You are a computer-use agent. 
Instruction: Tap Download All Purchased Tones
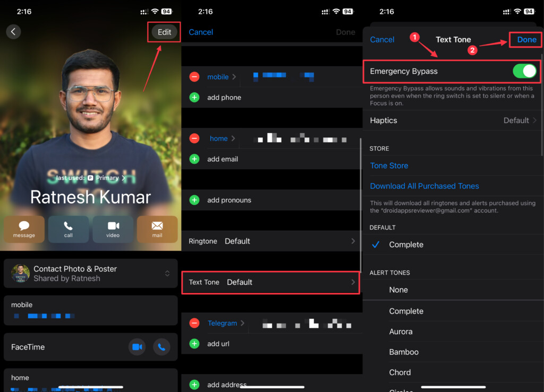pyautogui.click(x=424, y=186)
